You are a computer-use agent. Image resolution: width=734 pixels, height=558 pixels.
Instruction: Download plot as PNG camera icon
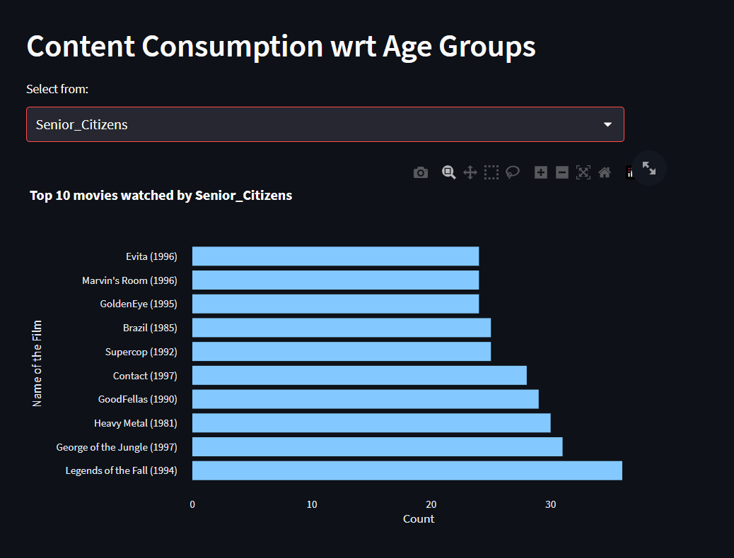pyautogui.click(x=420, y=172)
